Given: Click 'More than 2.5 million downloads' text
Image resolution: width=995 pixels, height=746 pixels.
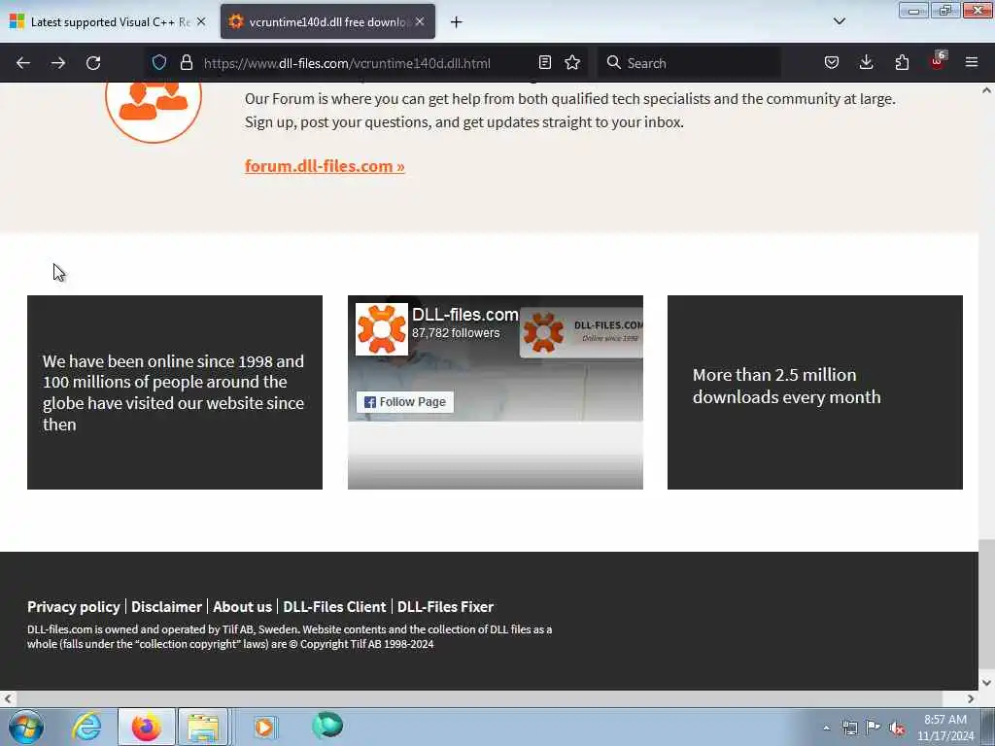Looking at the screenshot, I should (786, 386).
